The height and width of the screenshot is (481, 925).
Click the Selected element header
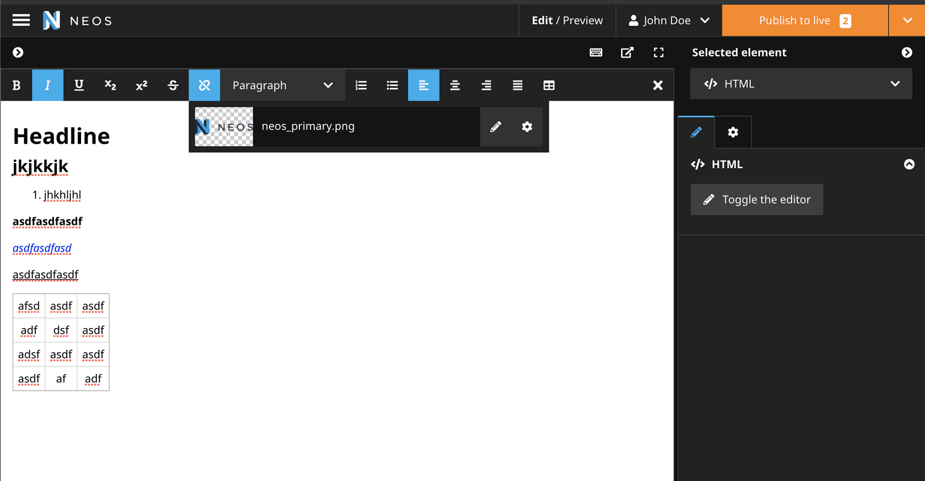[739, 52]
